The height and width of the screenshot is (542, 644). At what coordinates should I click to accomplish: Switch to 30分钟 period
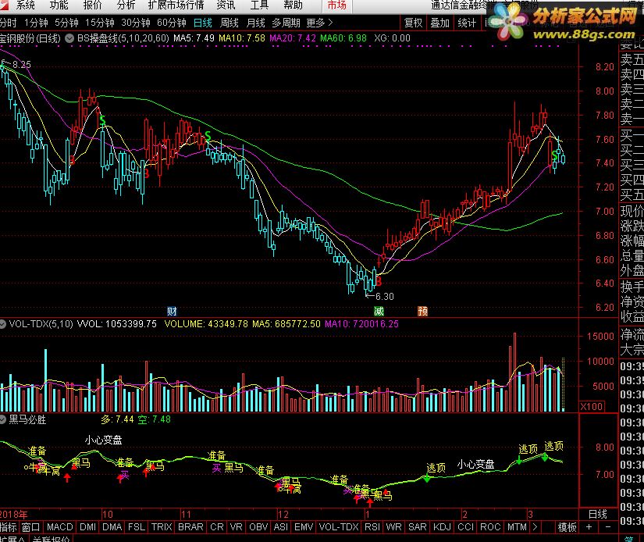[x=136, y=23]
